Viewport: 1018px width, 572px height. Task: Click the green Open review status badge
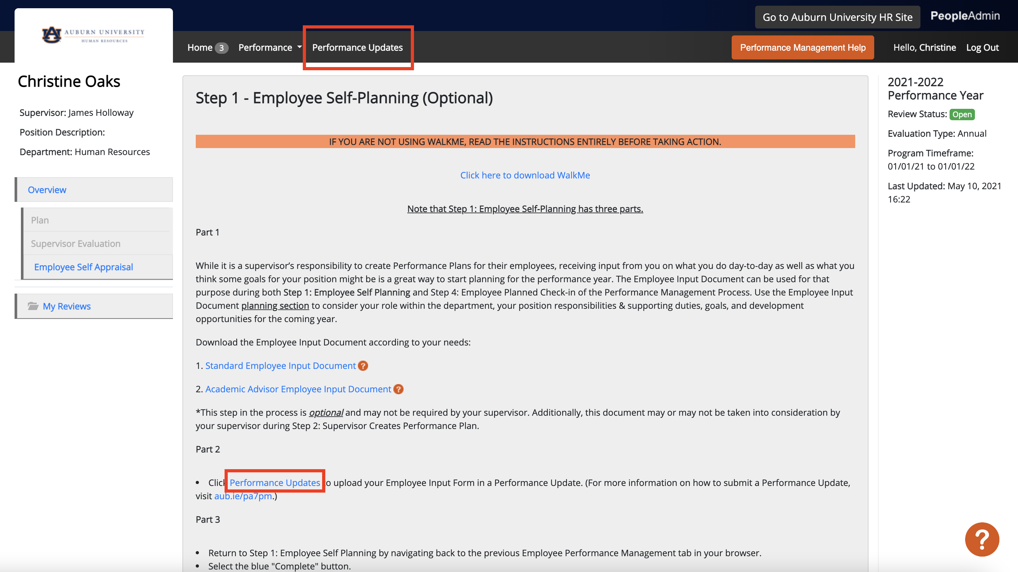tap(962, 114)
